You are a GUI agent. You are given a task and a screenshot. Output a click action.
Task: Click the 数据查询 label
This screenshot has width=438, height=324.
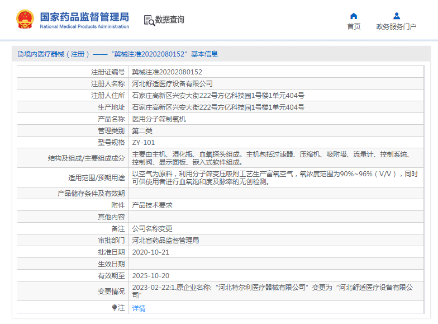coord(170,20)
